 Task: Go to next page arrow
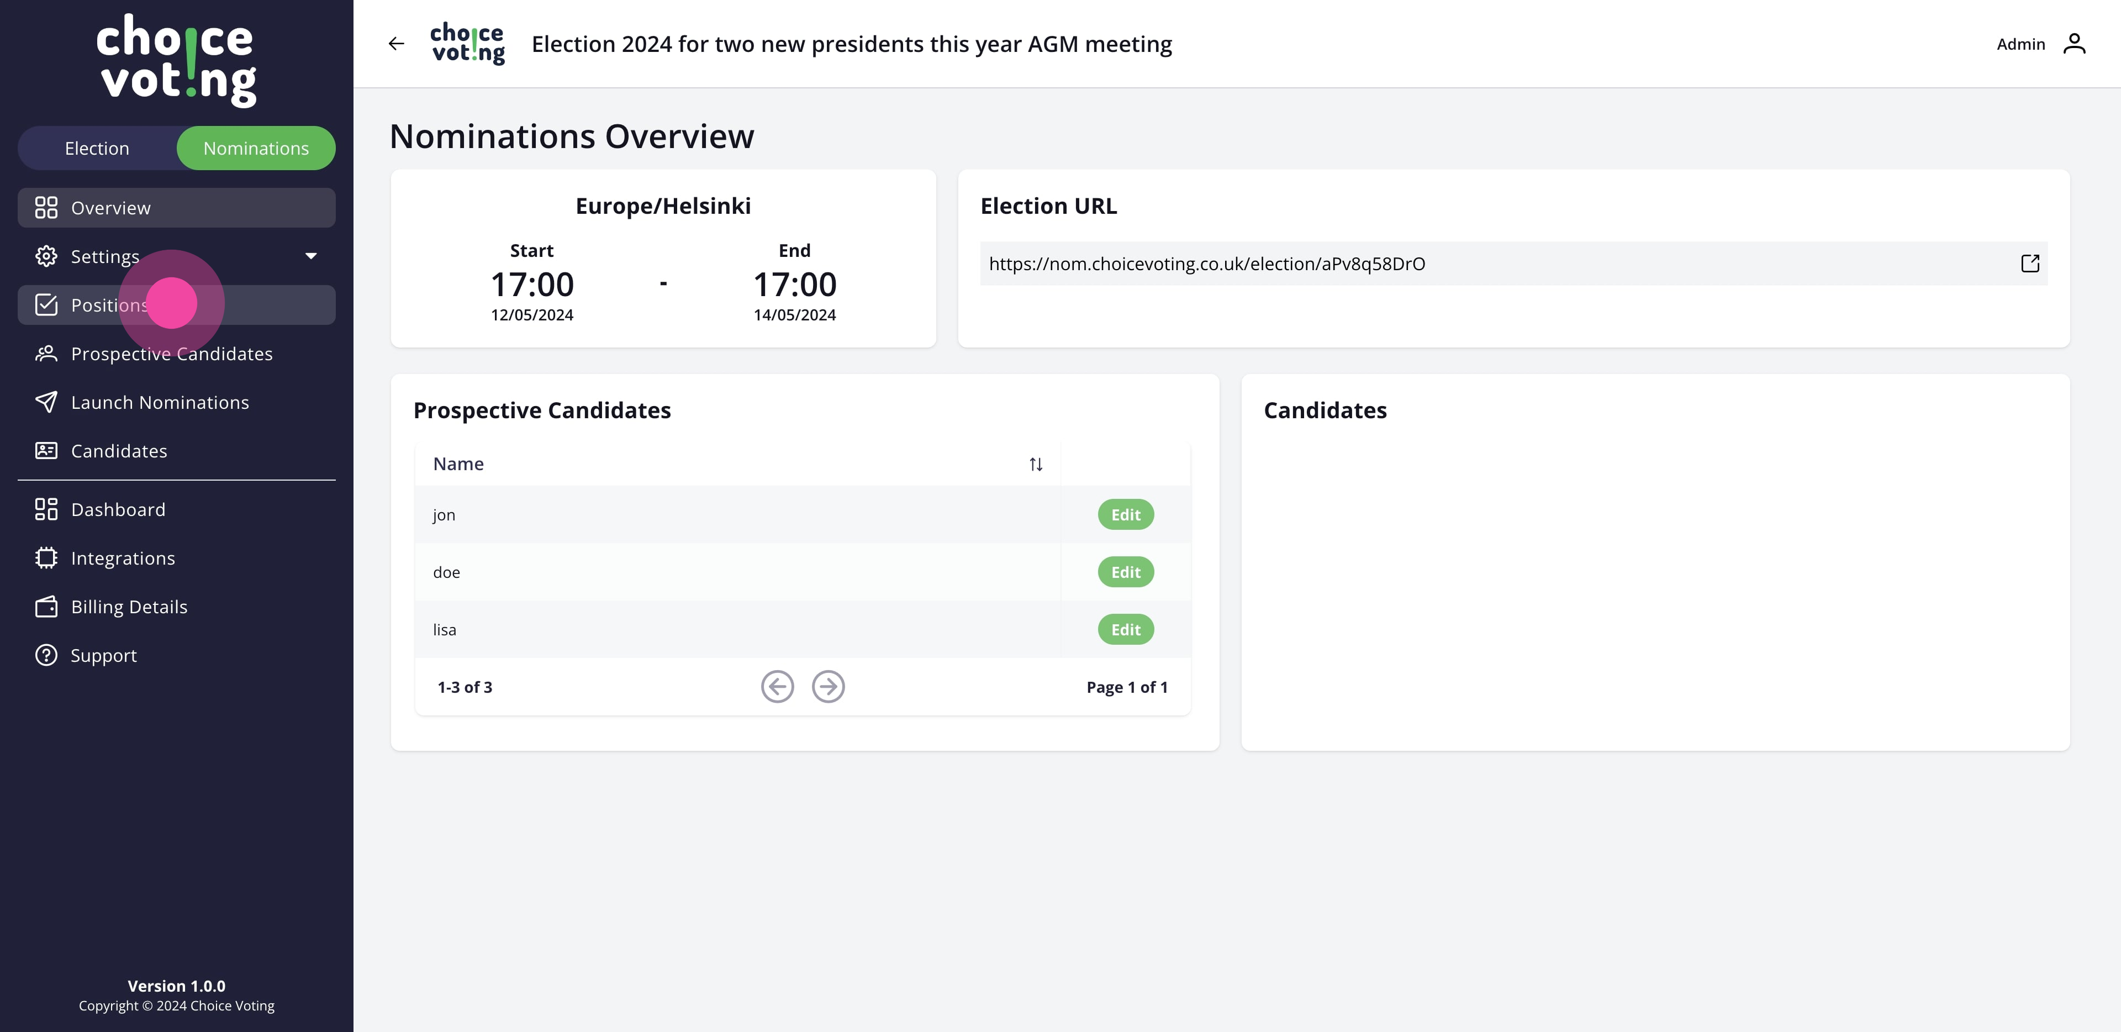coord(827,686)
